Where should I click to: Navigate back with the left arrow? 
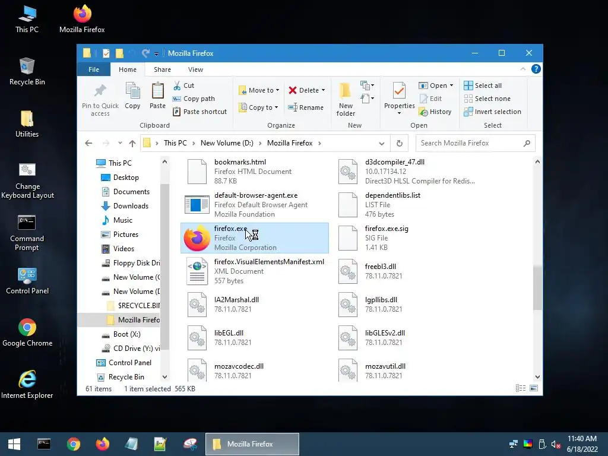88,144
